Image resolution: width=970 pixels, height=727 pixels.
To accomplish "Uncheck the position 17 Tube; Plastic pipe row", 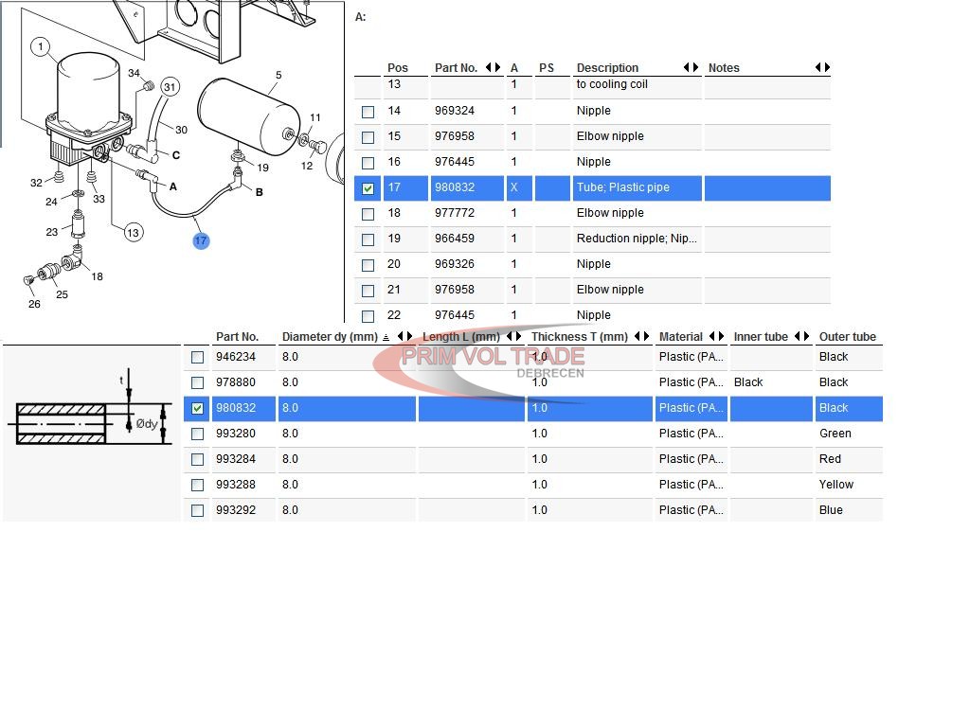I will (368, 188).
